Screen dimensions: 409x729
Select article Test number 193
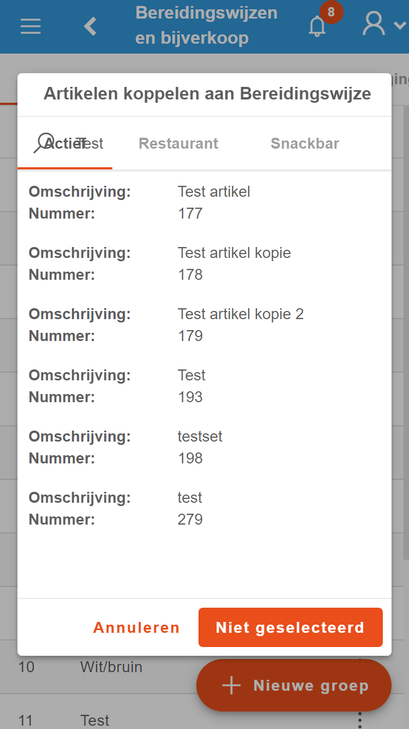[x=204, y=386]
